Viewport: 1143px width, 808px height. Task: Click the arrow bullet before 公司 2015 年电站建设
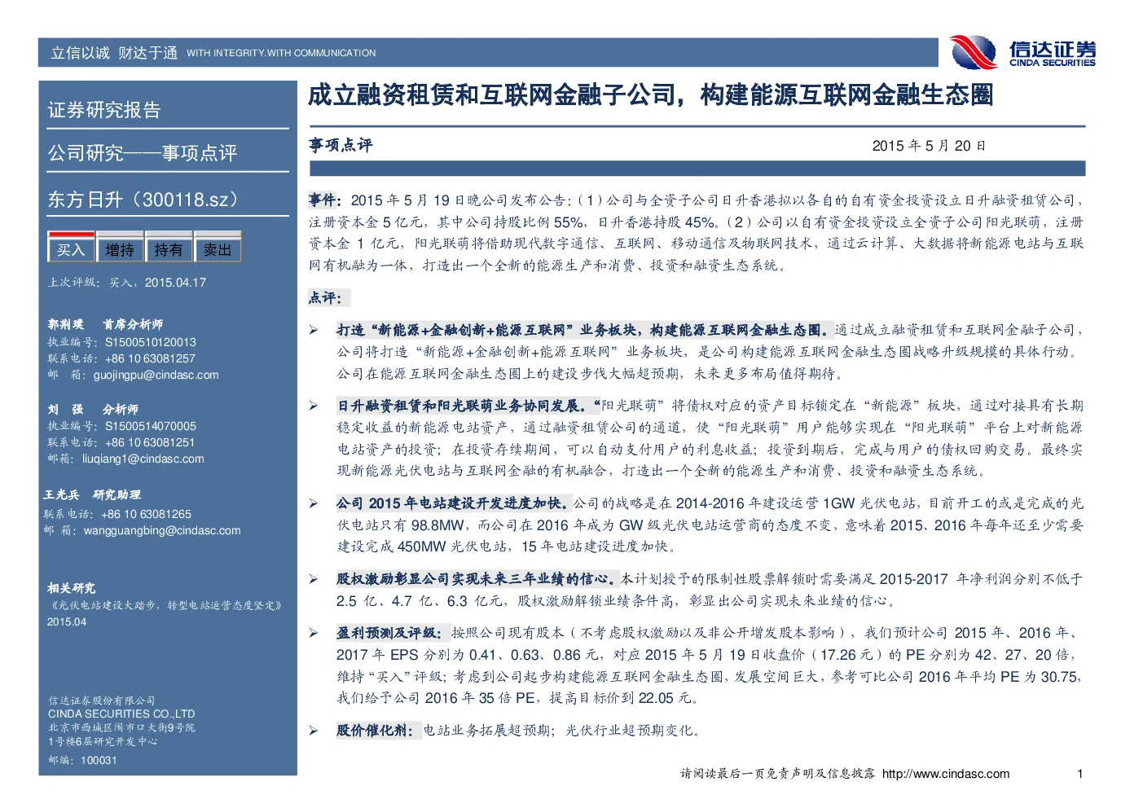[314, 503]
